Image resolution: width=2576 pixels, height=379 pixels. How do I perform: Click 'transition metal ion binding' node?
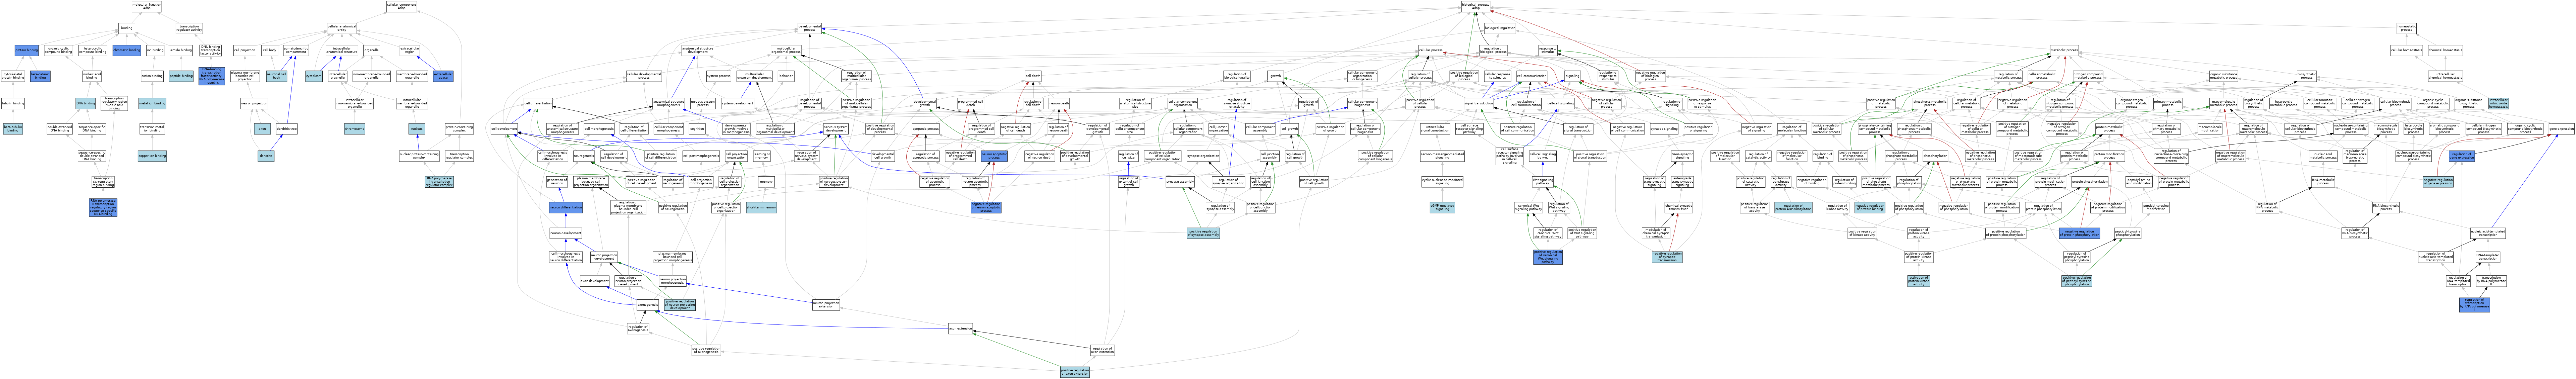point(152,129)
